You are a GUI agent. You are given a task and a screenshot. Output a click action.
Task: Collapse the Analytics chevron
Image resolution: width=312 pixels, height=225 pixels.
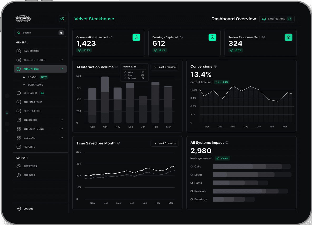click(x=62, y=69)
